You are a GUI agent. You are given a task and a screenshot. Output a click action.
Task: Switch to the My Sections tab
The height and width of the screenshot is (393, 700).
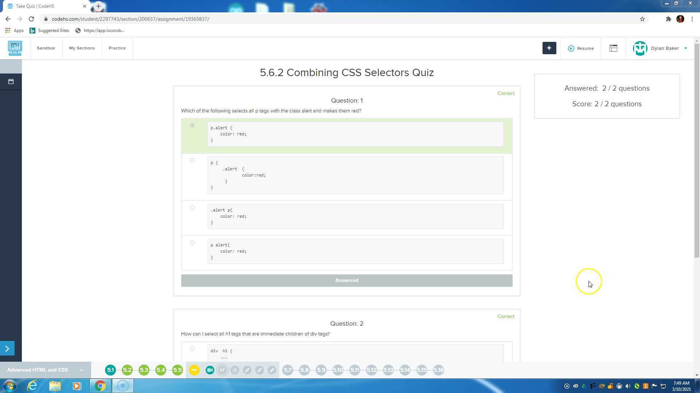click(82, 48)
